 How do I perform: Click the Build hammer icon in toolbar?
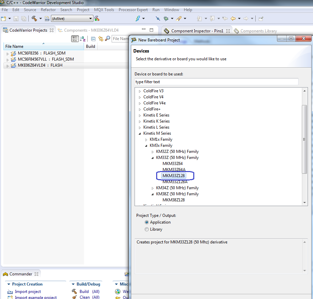click(34, 19)
